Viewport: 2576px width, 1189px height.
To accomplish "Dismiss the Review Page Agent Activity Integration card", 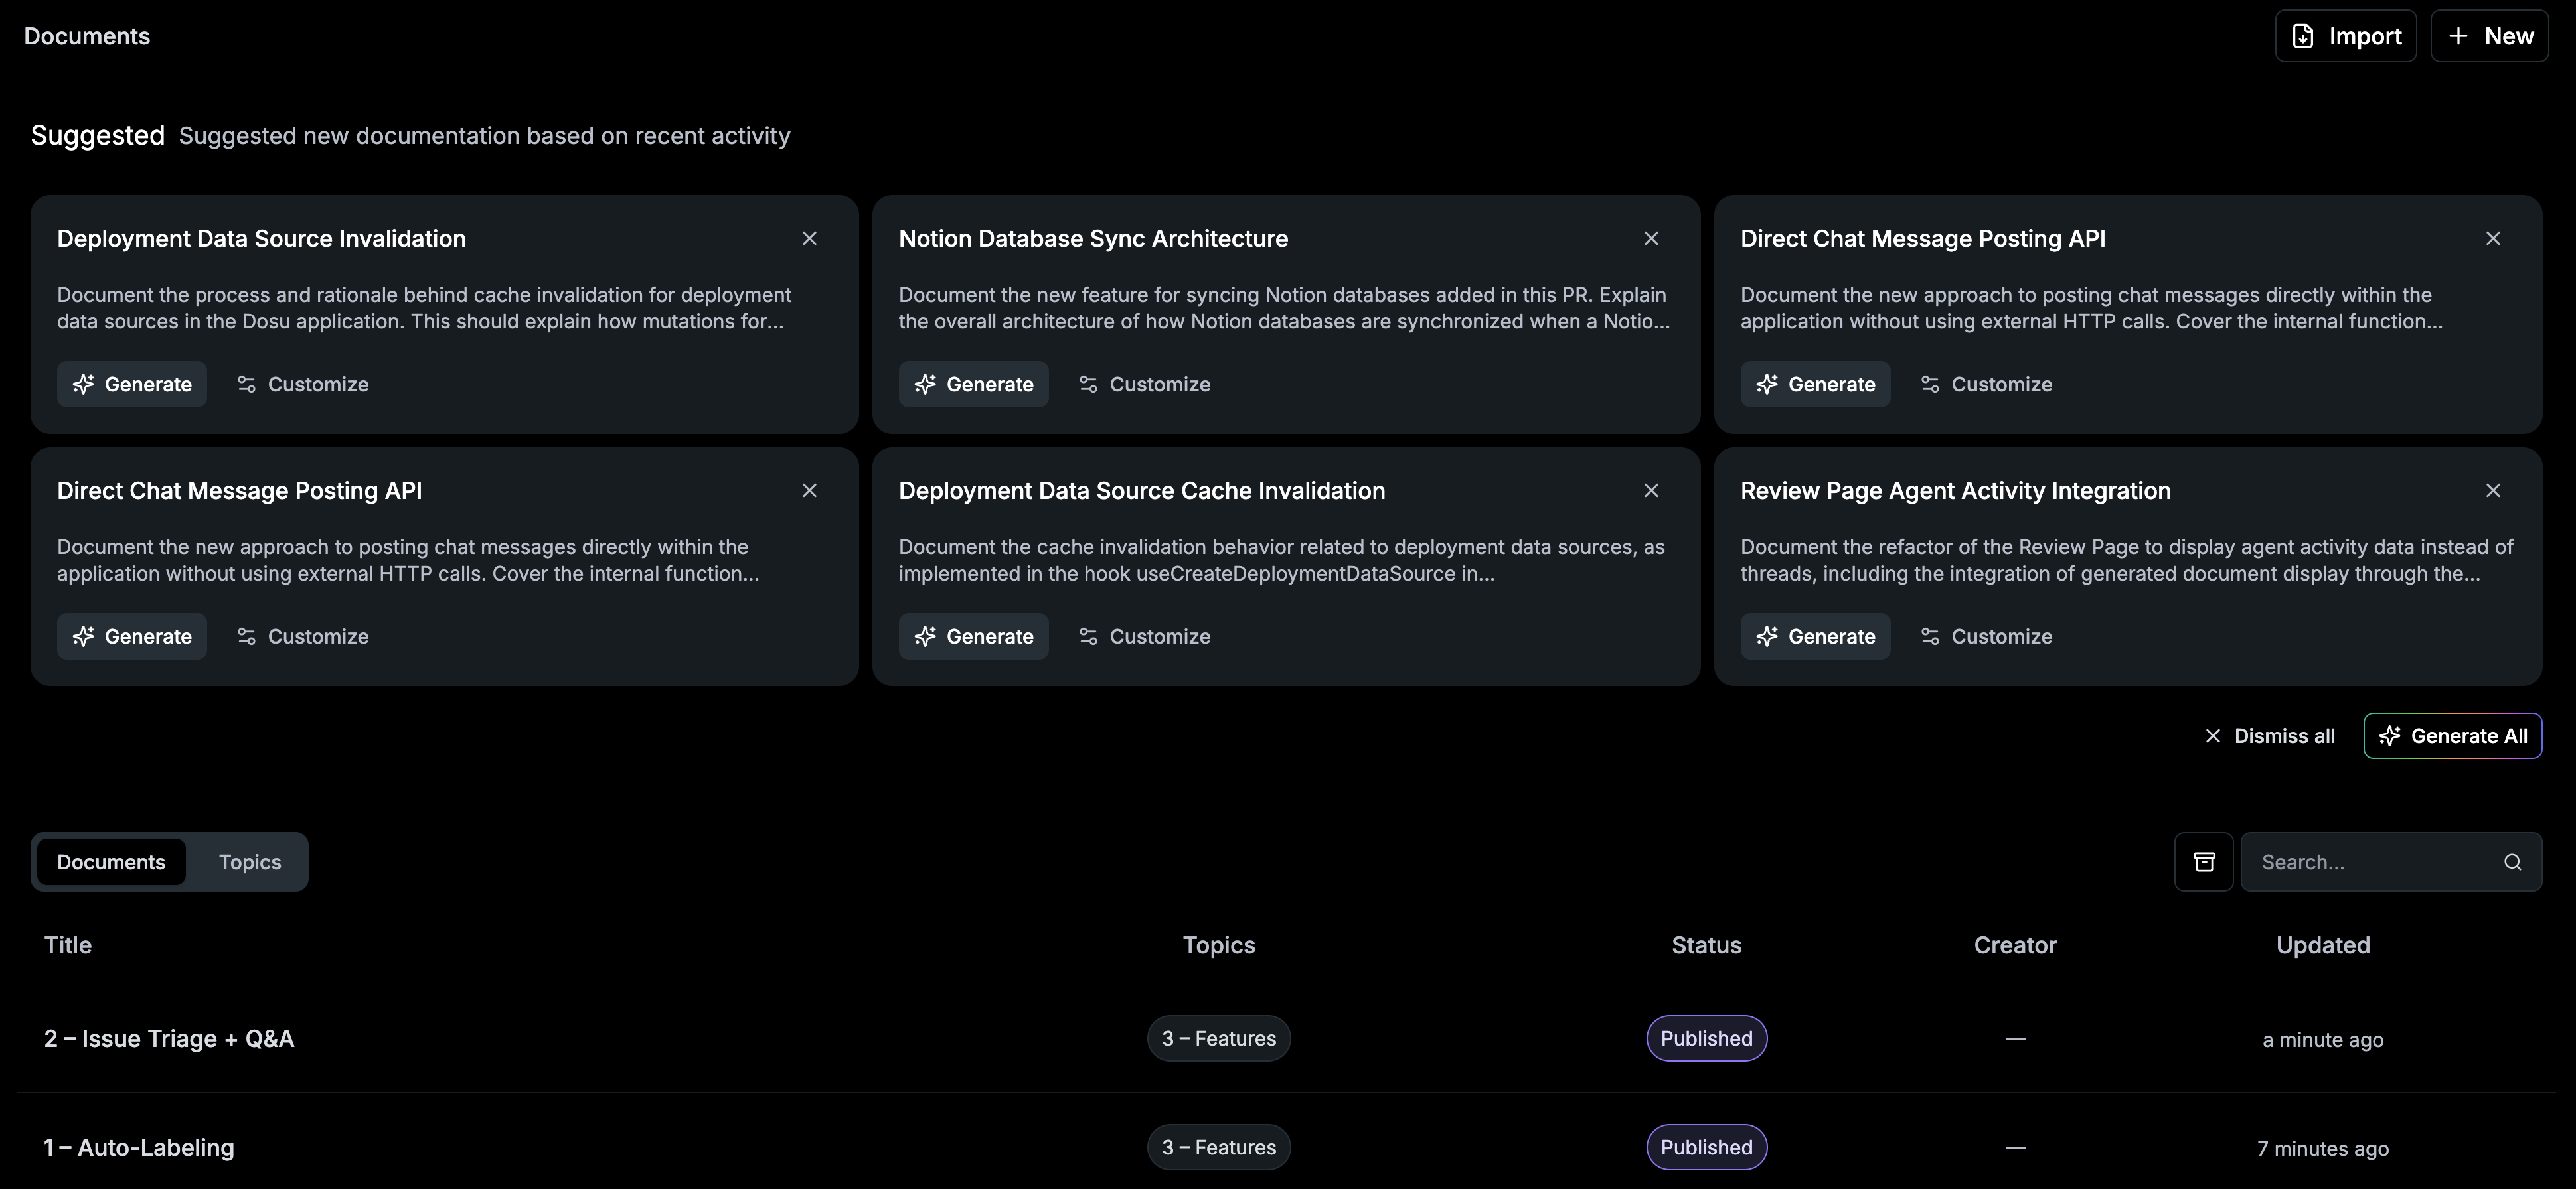I will pos(2492,490).
